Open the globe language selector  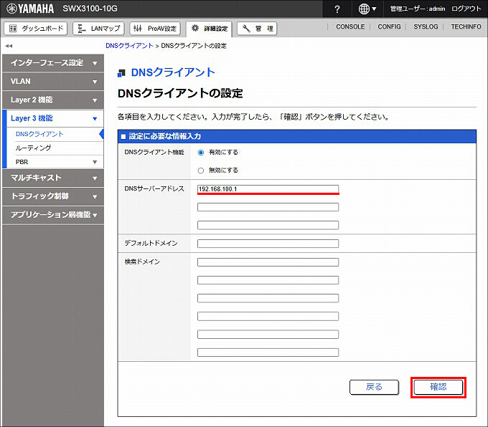367,9
